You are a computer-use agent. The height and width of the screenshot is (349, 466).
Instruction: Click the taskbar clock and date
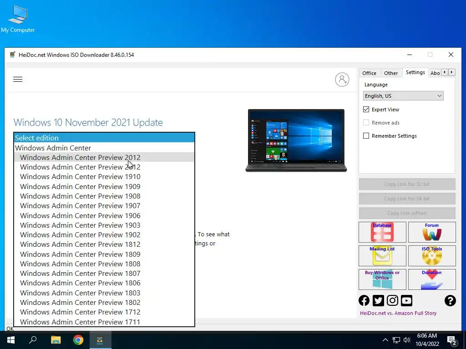coord(427,340)
